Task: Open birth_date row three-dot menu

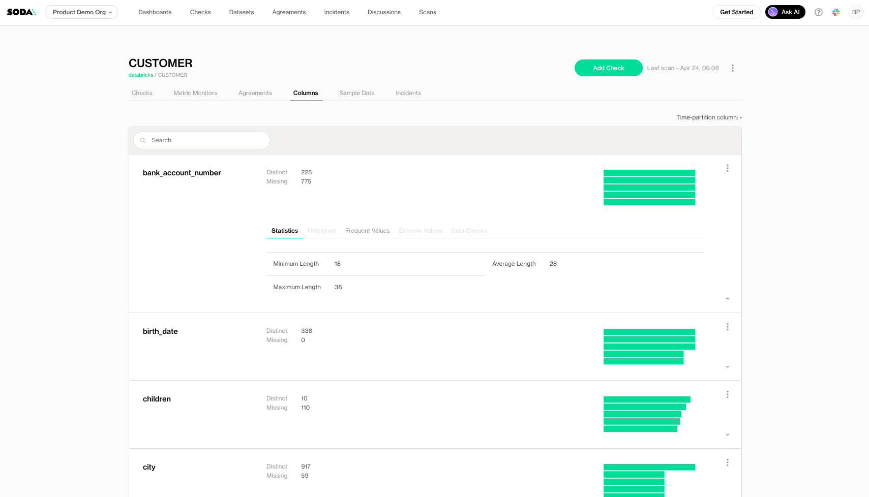Action: [728, 327]
